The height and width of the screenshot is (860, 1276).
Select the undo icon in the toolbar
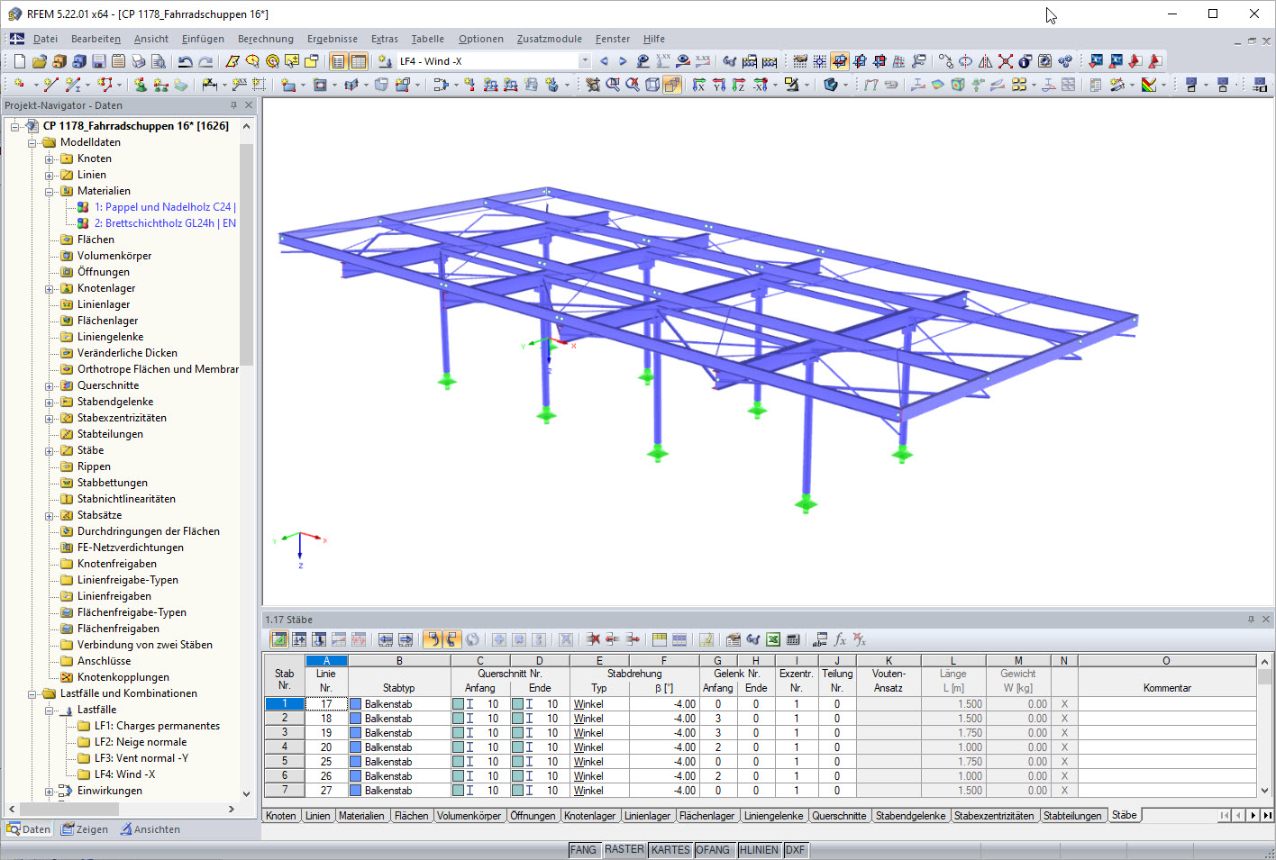click(x=185, y=60)
